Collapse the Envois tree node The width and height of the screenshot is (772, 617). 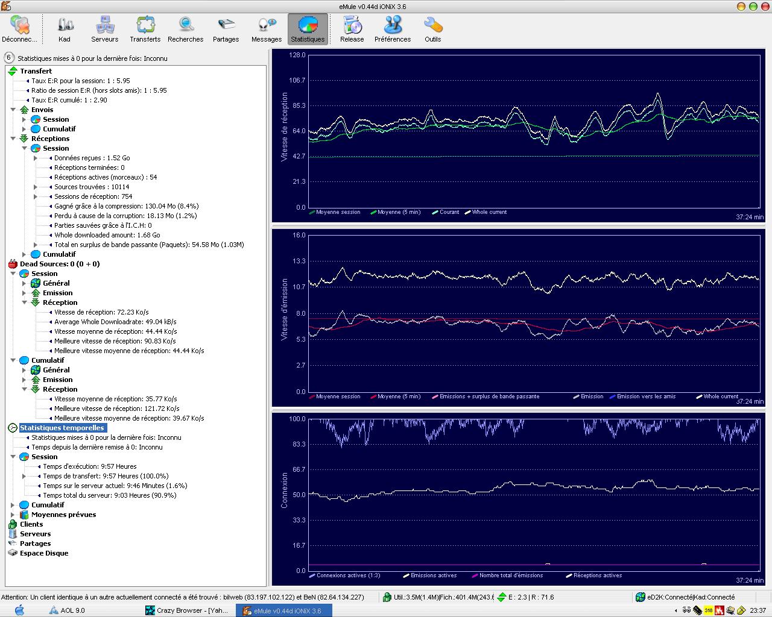pyautogui.click(x=13, y=110)
